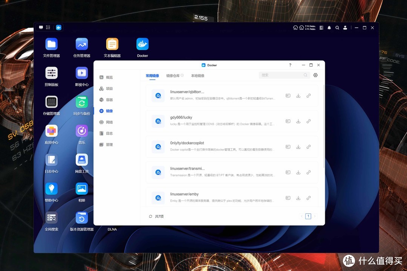Click page 1 pagination button
This screenshot has height=271, width=407.
click(308, 216)
